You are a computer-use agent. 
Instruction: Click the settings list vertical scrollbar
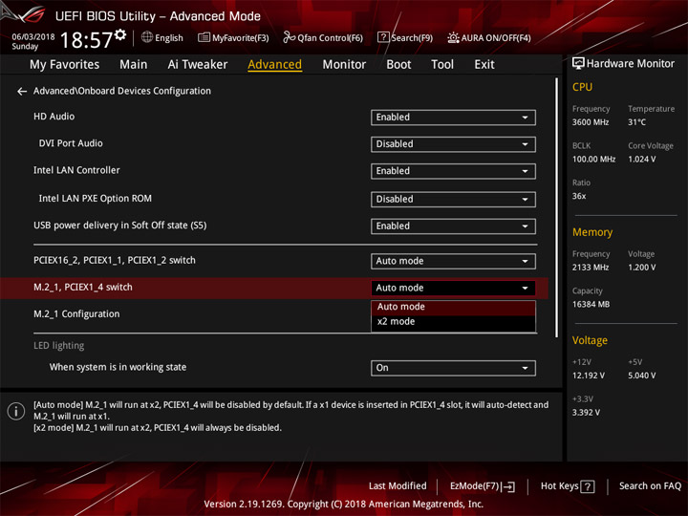(x=557, y=207)
